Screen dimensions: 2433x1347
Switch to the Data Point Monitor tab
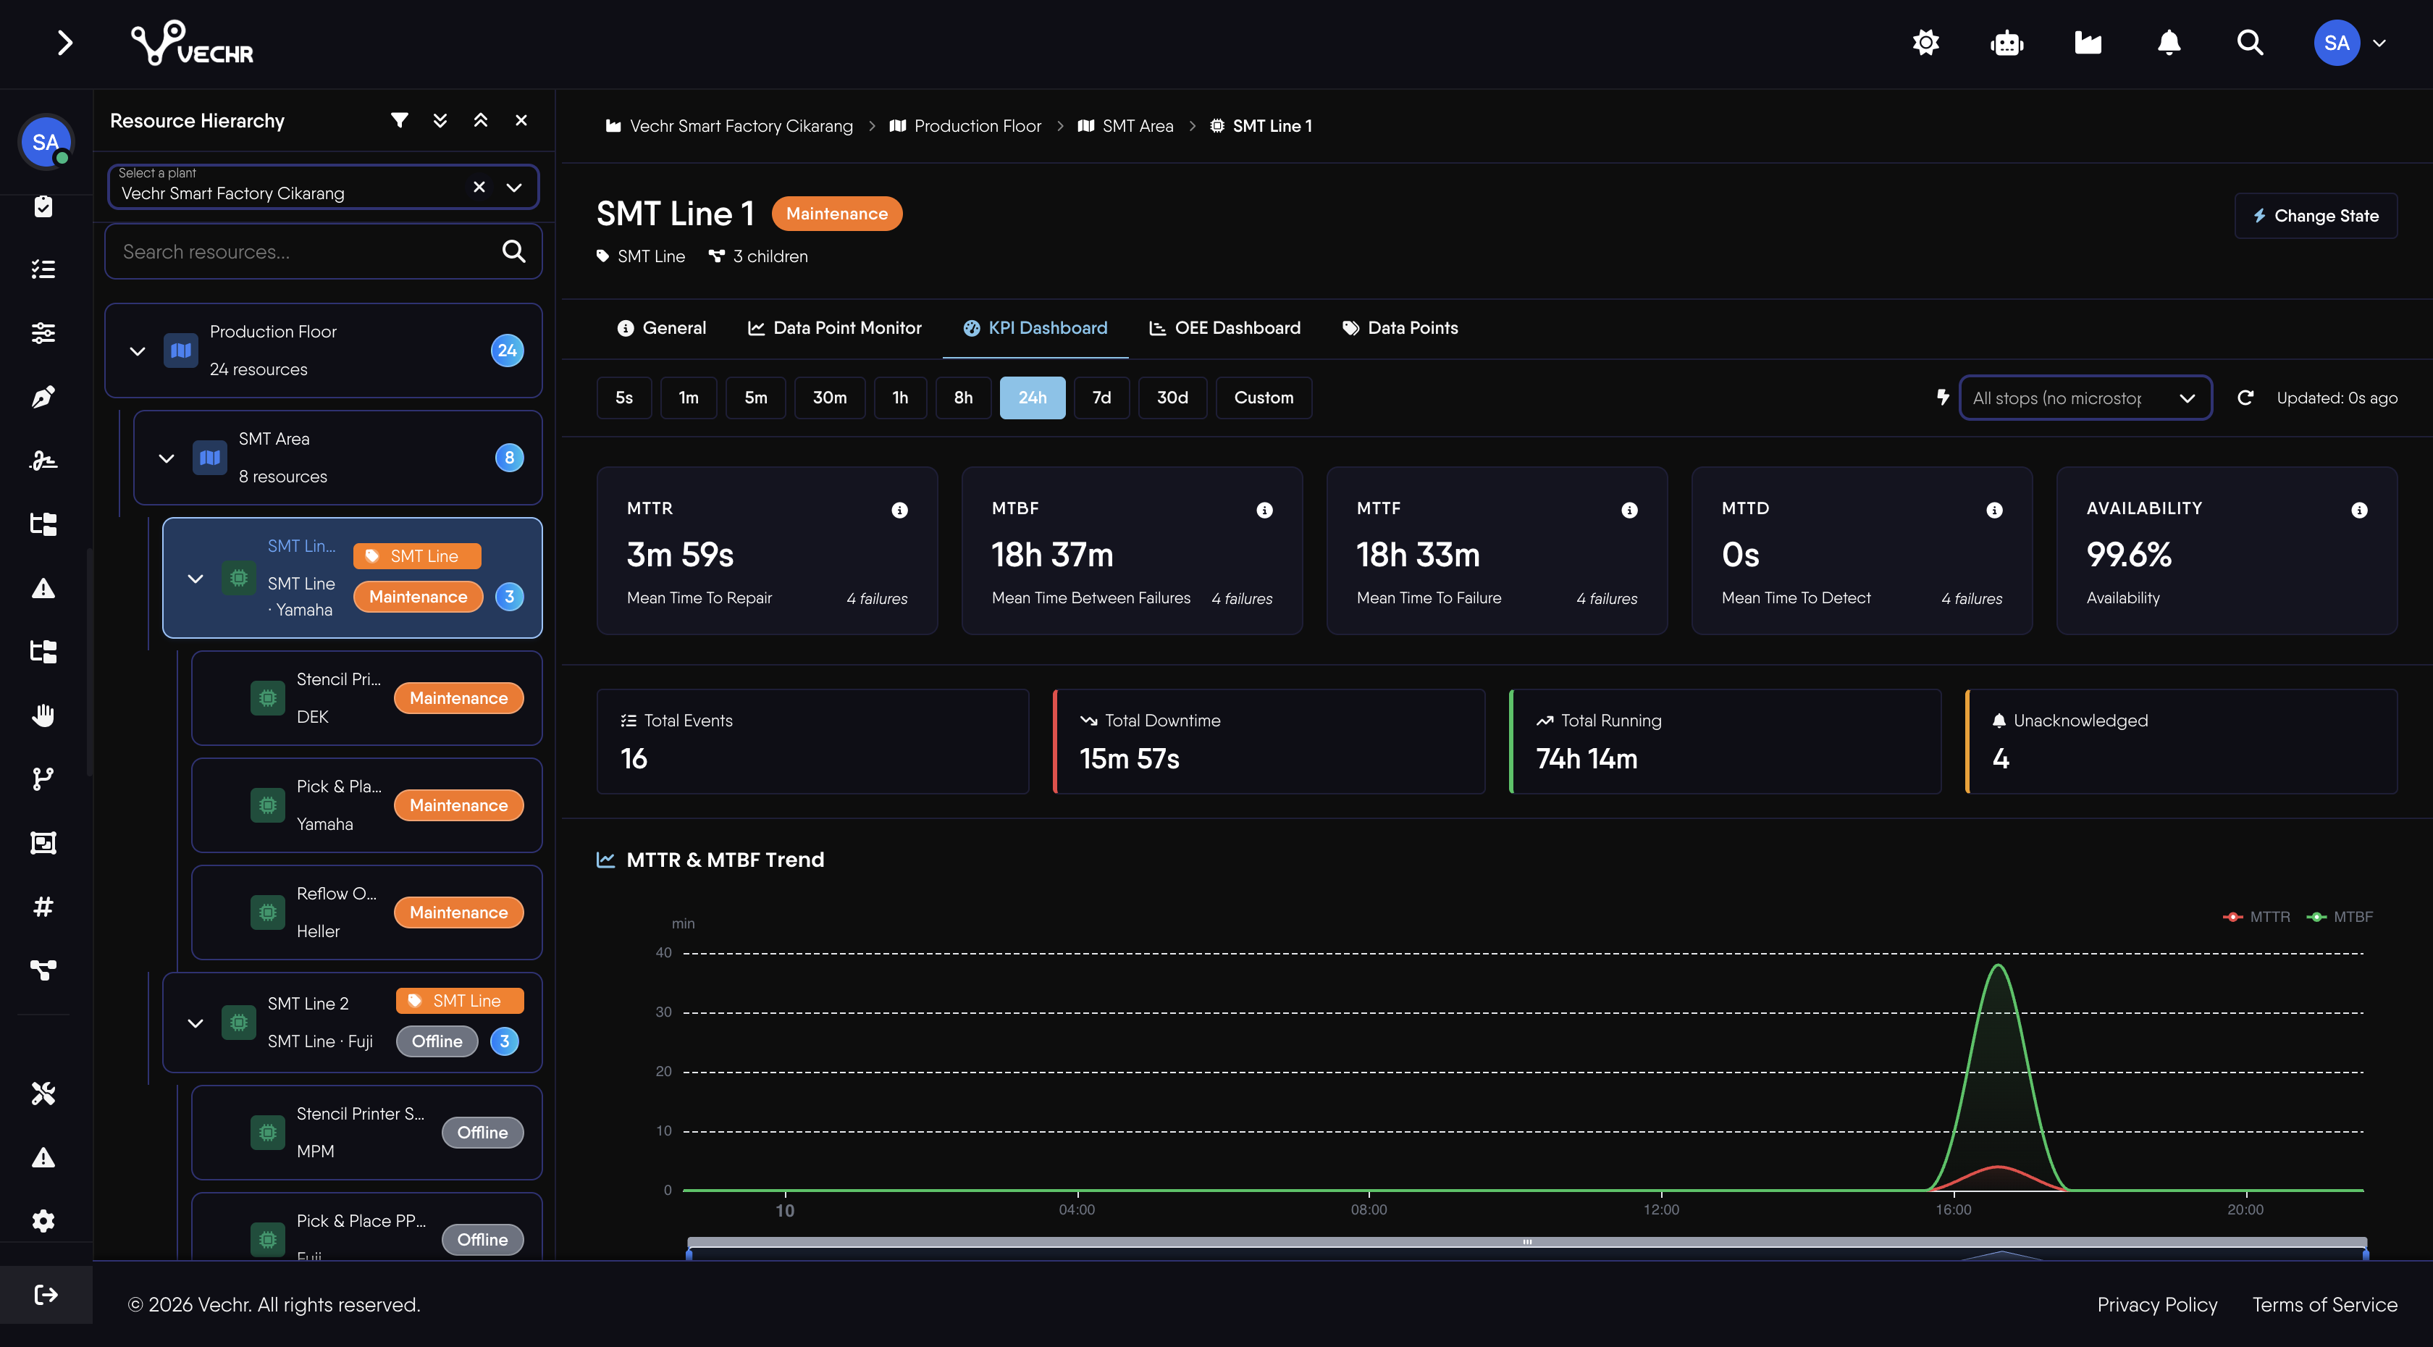pos(835,328)
